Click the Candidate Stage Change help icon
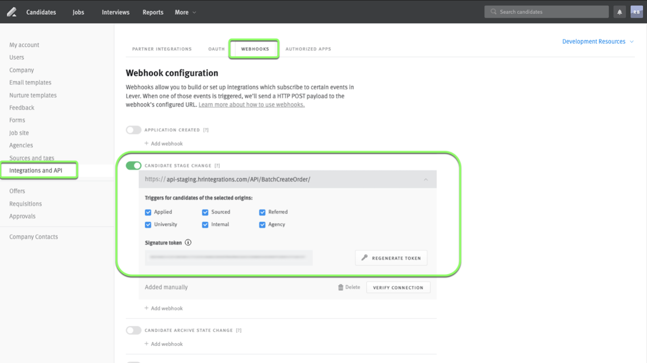 (x=217, y=166)
